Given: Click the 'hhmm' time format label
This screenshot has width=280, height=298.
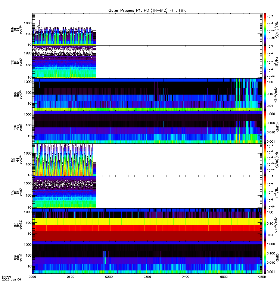Looking at the screenshot, I should (x=6, y=277).
